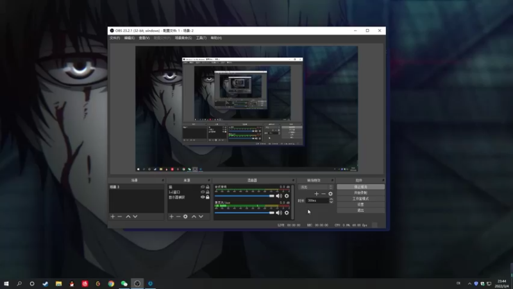
Task: Move the source down with the Sources panel down arrow
Action: (201, 216)
